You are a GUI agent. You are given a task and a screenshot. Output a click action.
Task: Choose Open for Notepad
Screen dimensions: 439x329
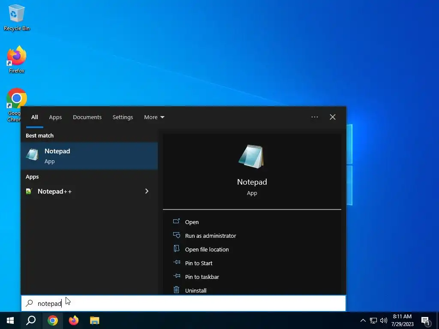tap(192, 222)
